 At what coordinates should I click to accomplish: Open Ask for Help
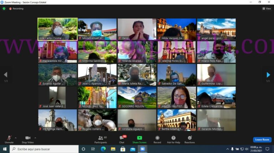click(x=173, y=139)
